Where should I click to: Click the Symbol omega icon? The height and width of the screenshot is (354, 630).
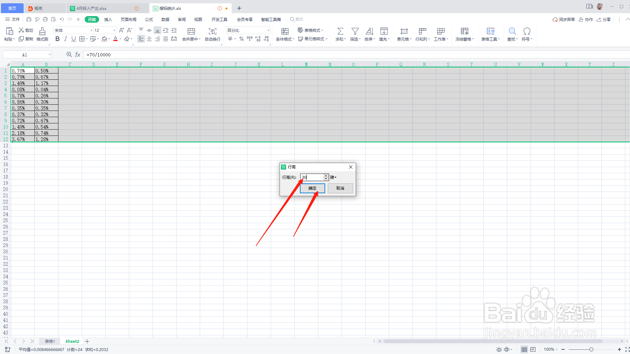[527, 31]
